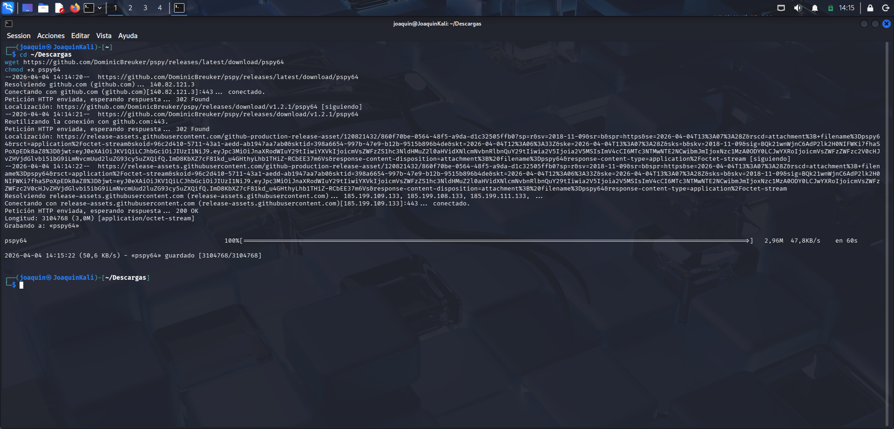Launch the terminal emulator from the taskbar
Image resolution: width=894 pixels, height=429 pixels.
pos(89,8)
